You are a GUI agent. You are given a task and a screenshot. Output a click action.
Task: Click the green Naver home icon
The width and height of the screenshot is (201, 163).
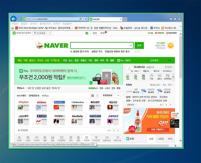(87, 33)
